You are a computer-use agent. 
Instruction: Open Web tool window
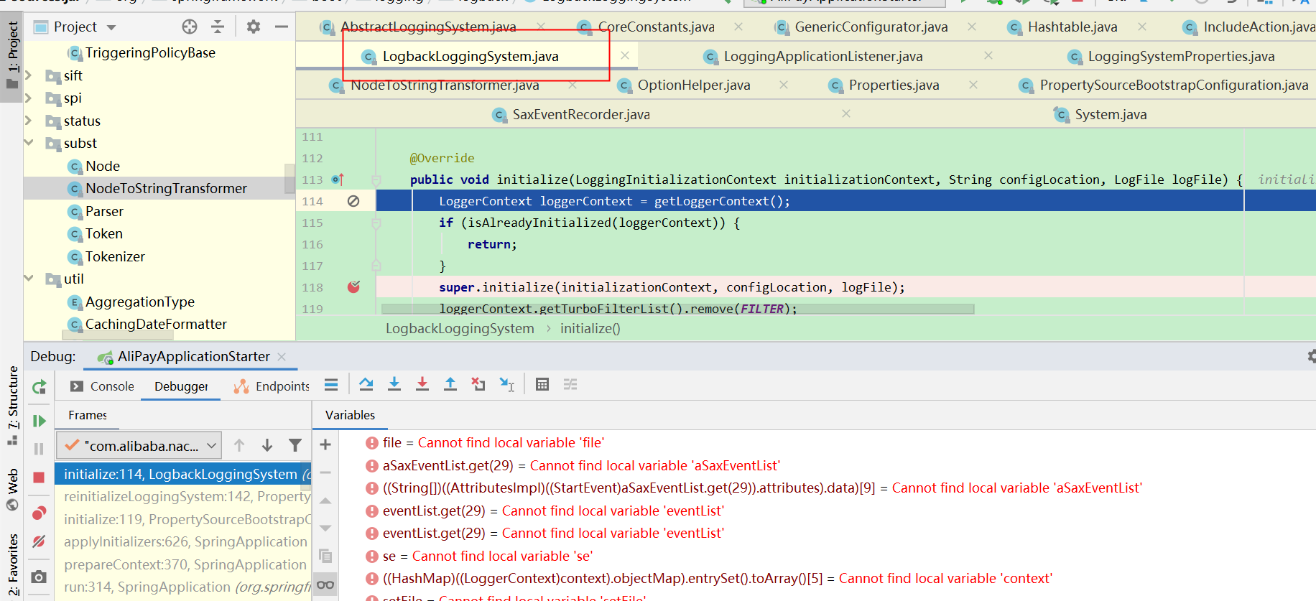pyautogui.click(x=12, y=489)
